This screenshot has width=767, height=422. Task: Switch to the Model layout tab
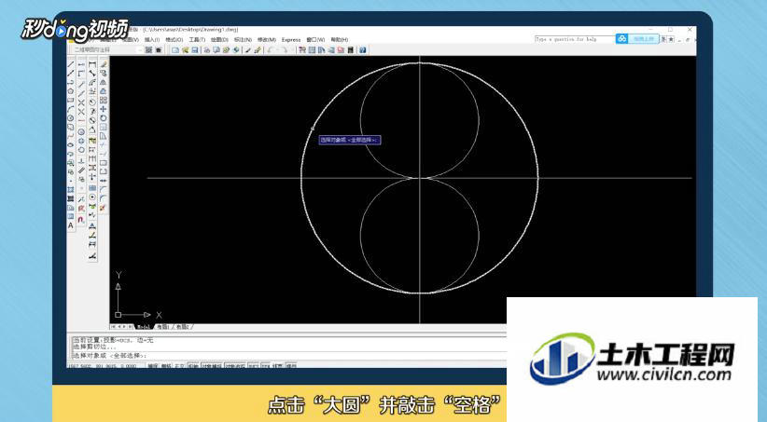pos(144,327)
